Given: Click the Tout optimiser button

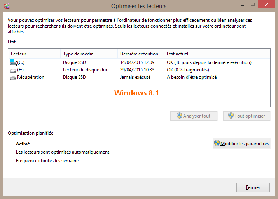Looking at the screenshot, I should tap(247, 116).
